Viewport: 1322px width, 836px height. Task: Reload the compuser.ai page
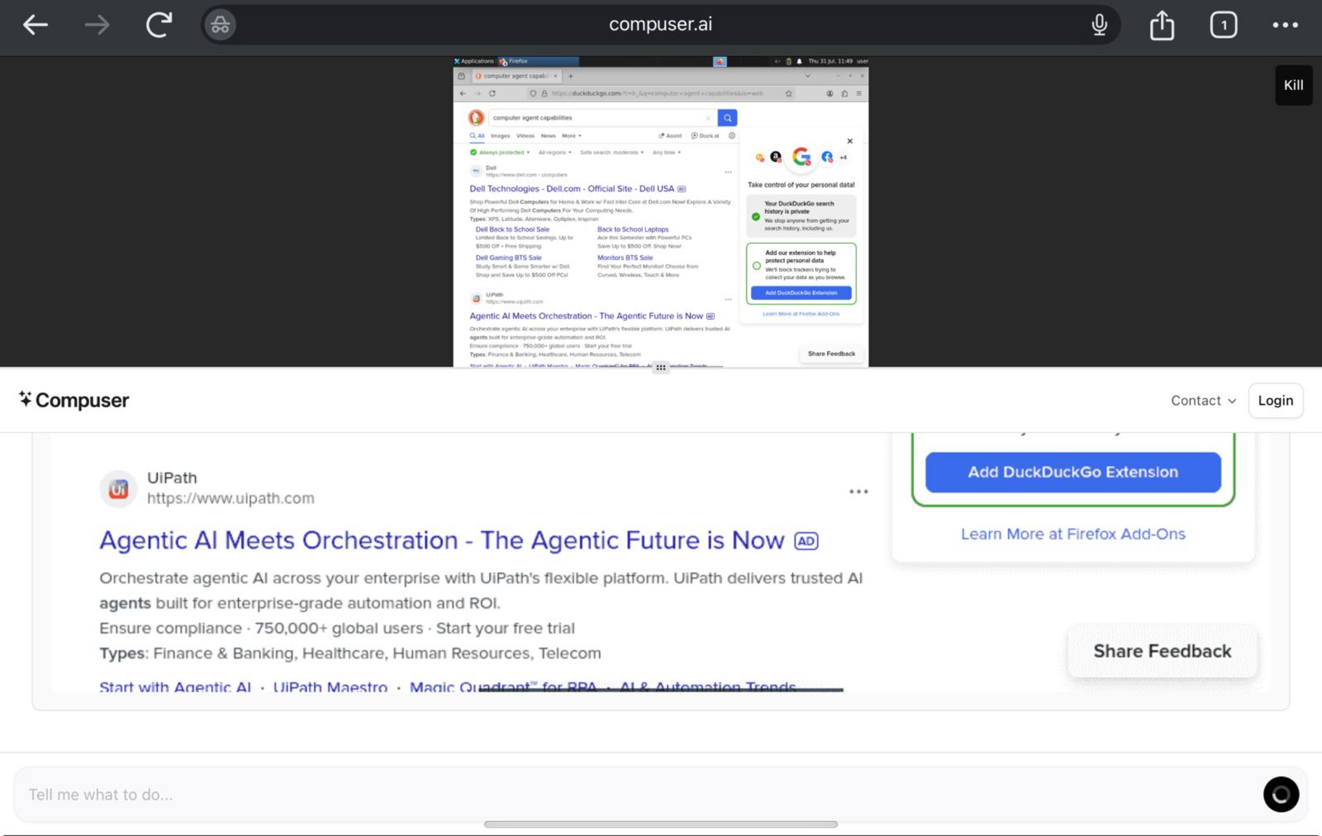pos(159,25)
